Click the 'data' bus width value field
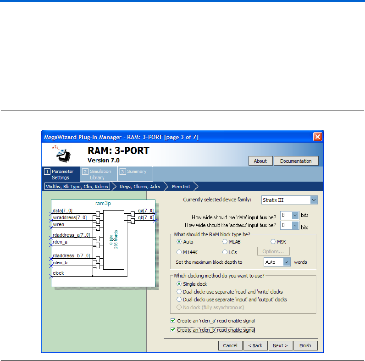This screenshot has width=365, height=361. pyautogui.click(x=286, y=216)
